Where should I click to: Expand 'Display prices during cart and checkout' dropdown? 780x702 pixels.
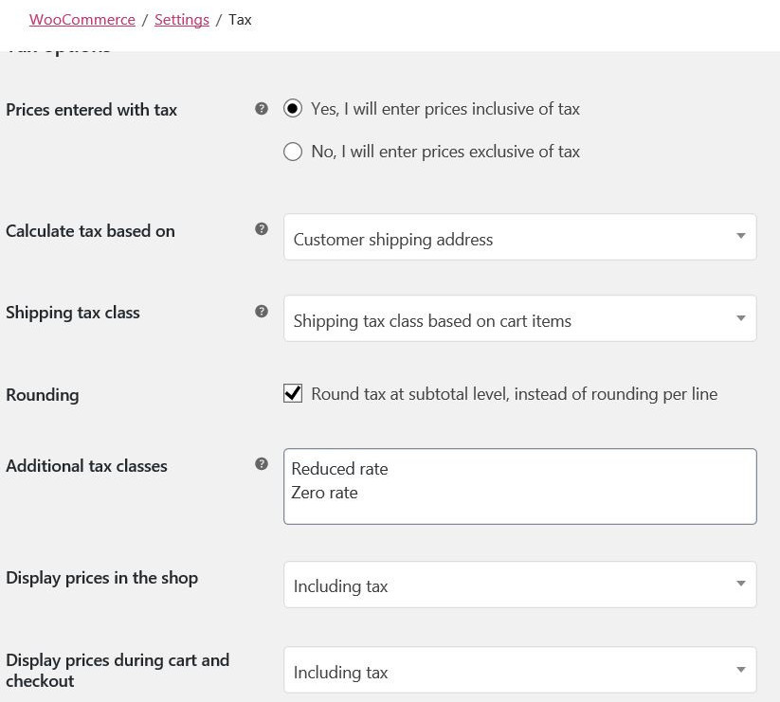(519, 672)
